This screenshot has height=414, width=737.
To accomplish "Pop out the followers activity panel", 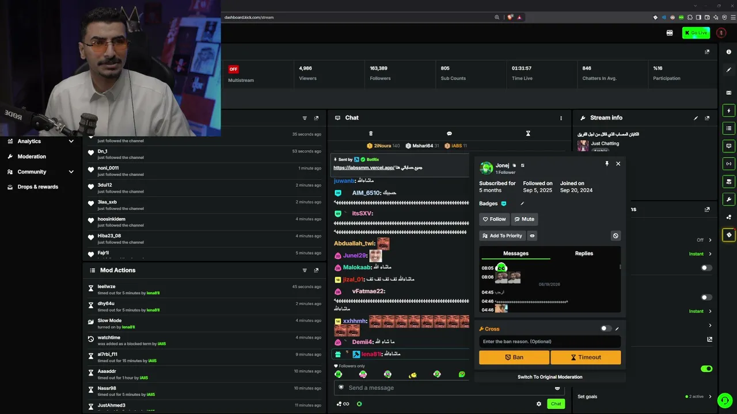I will (316, 118).
